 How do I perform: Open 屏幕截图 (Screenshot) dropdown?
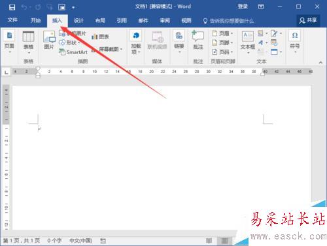[107, 49]
